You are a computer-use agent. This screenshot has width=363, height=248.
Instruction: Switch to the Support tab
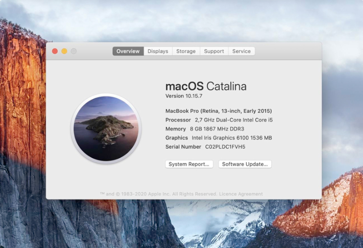point(214,51)
